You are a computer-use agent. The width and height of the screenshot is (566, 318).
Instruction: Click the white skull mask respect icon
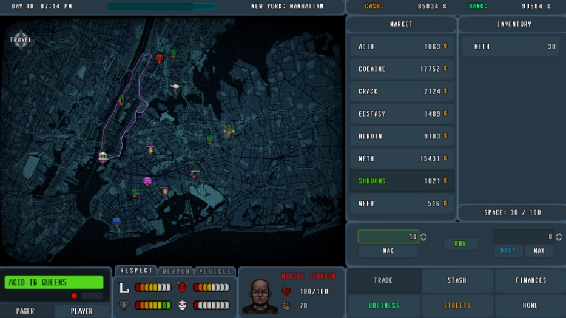[x=182, y=305]
